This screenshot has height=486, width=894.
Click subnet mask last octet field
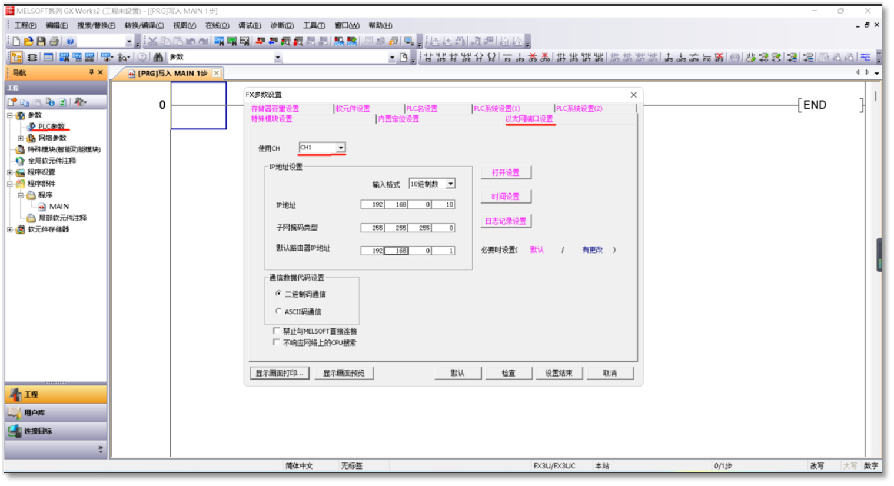(443, 228)
